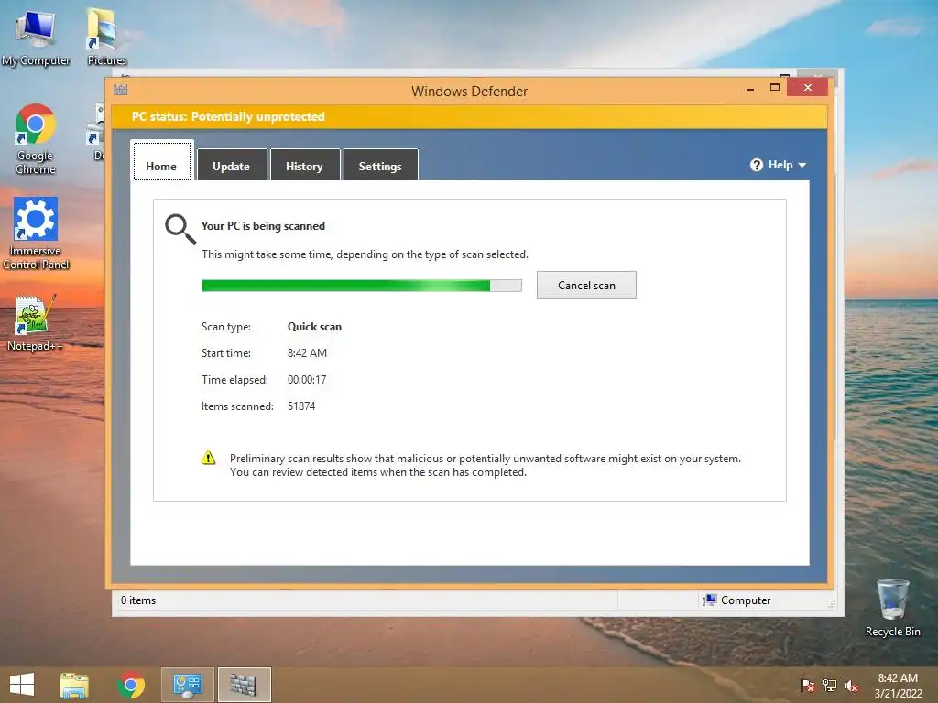Open Action Center flag tray icon
Image resolution: width=938 pixels, height=703 pixels.
pyautogui.click(x=808, y=685)
